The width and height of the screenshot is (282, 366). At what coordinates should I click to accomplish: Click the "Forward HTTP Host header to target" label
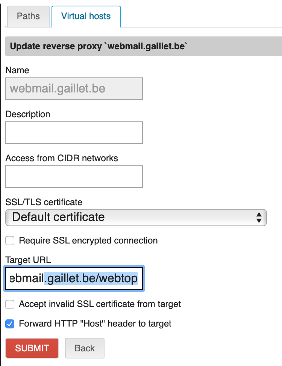(x=95, y=323)
